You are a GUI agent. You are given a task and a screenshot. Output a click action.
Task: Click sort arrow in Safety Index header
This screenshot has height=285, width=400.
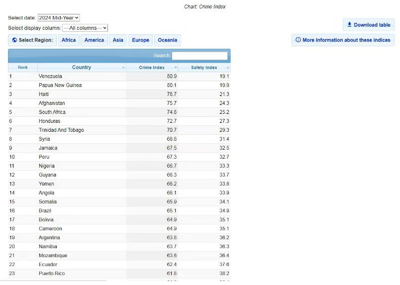[x=228, y=68]
